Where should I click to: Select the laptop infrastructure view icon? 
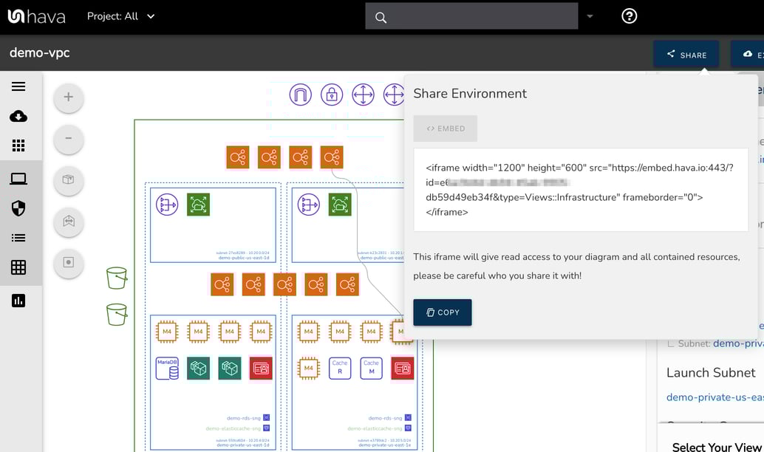[18, 179]
